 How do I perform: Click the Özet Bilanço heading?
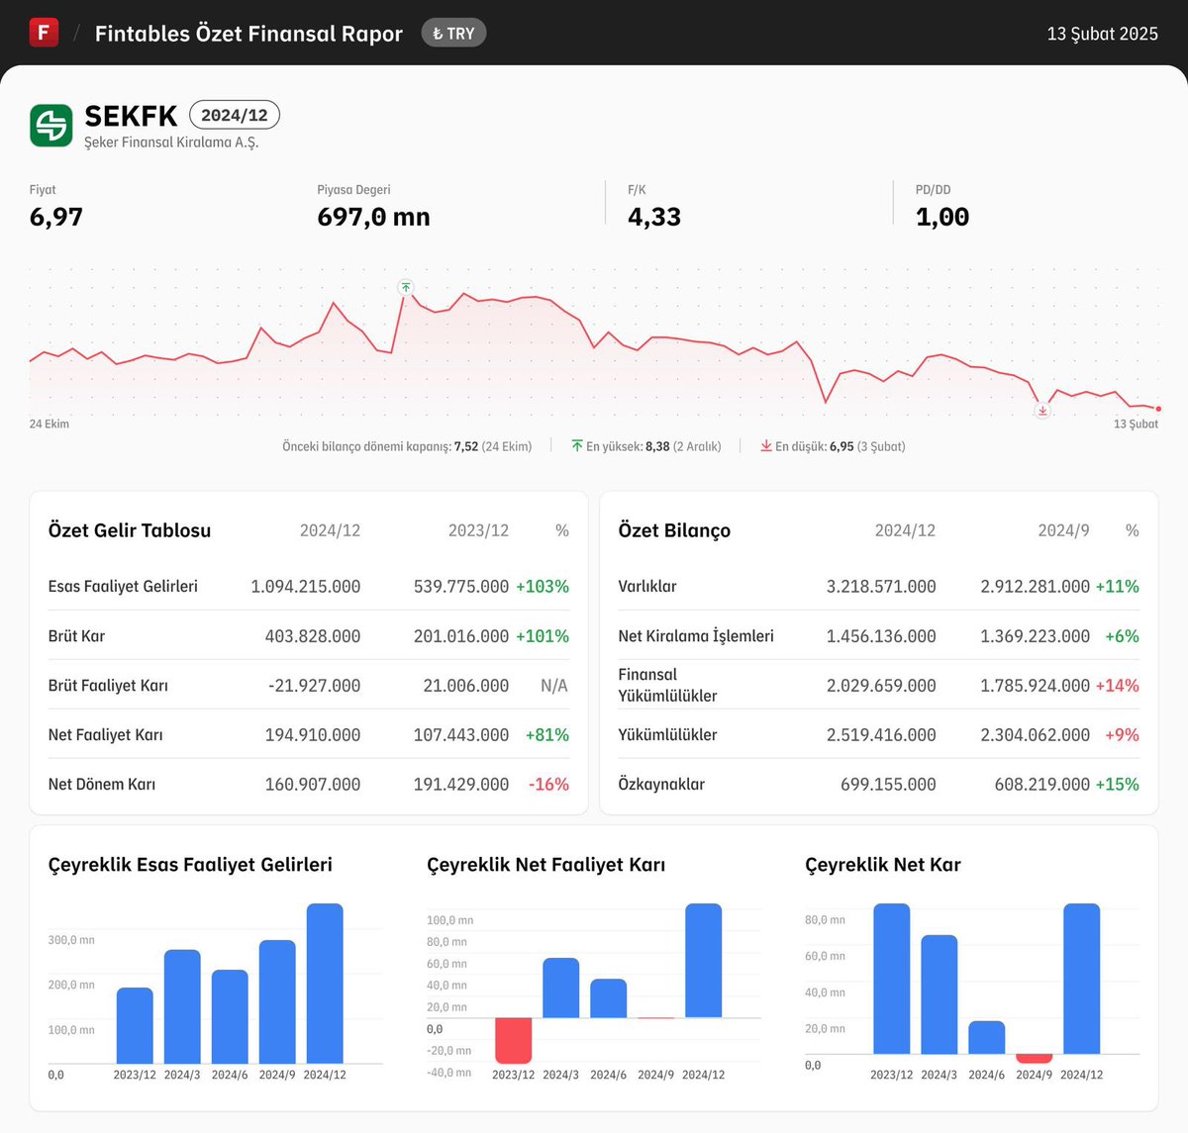[x=674, y=530]
